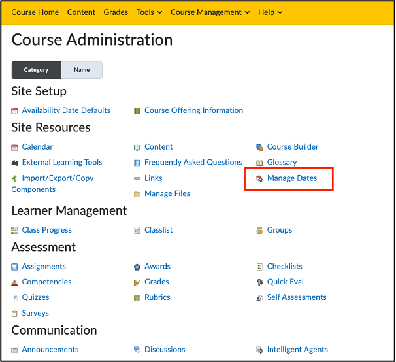Viewport: 396px width, 362px height.
Task: Click the Awards badge icon
Action: coord(137,267)
